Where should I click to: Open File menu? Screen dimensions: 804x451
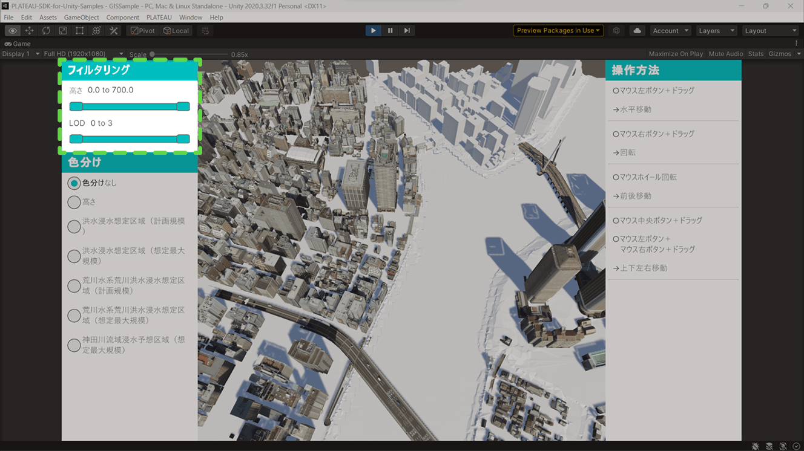click(8, 18)
